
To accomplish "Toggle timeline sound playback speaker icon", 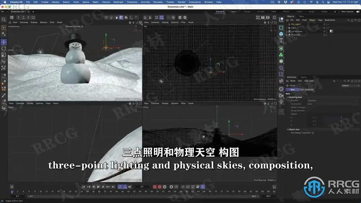I will tap(130, 187).
